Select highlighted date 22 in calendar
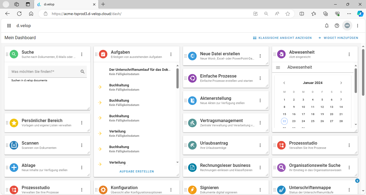The height and width of the screenshot is (195, 366). click(x=284, y=121)
